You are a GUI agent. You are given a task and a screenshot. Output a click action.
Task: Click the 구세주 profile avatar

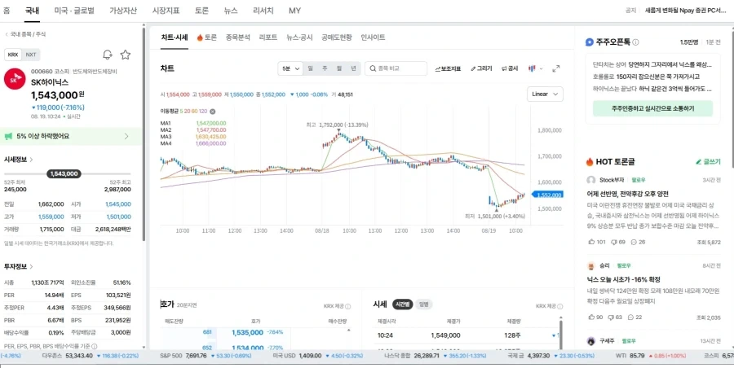590,341
